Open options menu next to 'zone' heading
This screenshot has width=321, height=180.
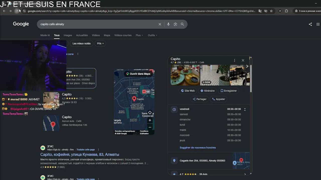78,54
